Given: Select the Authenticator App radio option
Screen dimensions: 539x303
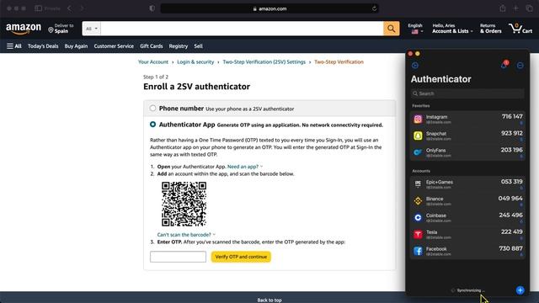Looking at the screenshot, I should [x=152, y=125].
